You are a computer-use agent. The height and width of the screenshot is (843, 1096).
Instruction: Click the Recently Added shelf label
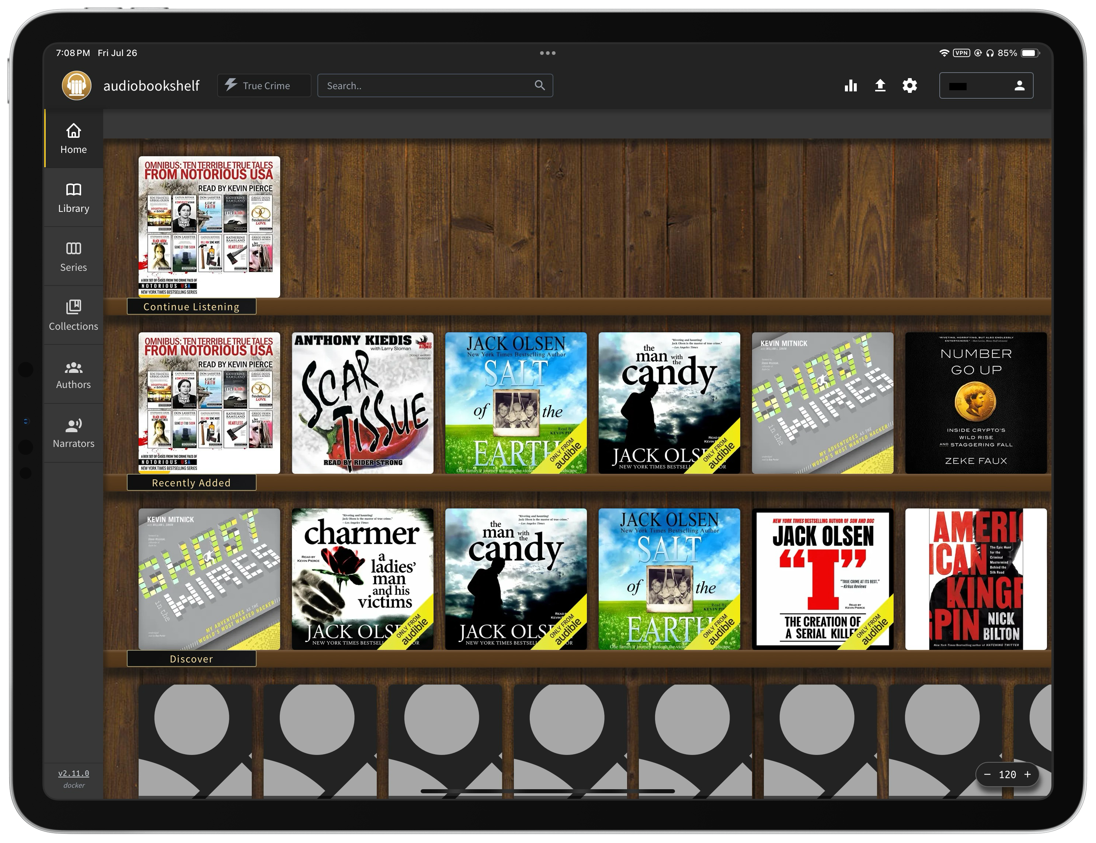(192, 482)
